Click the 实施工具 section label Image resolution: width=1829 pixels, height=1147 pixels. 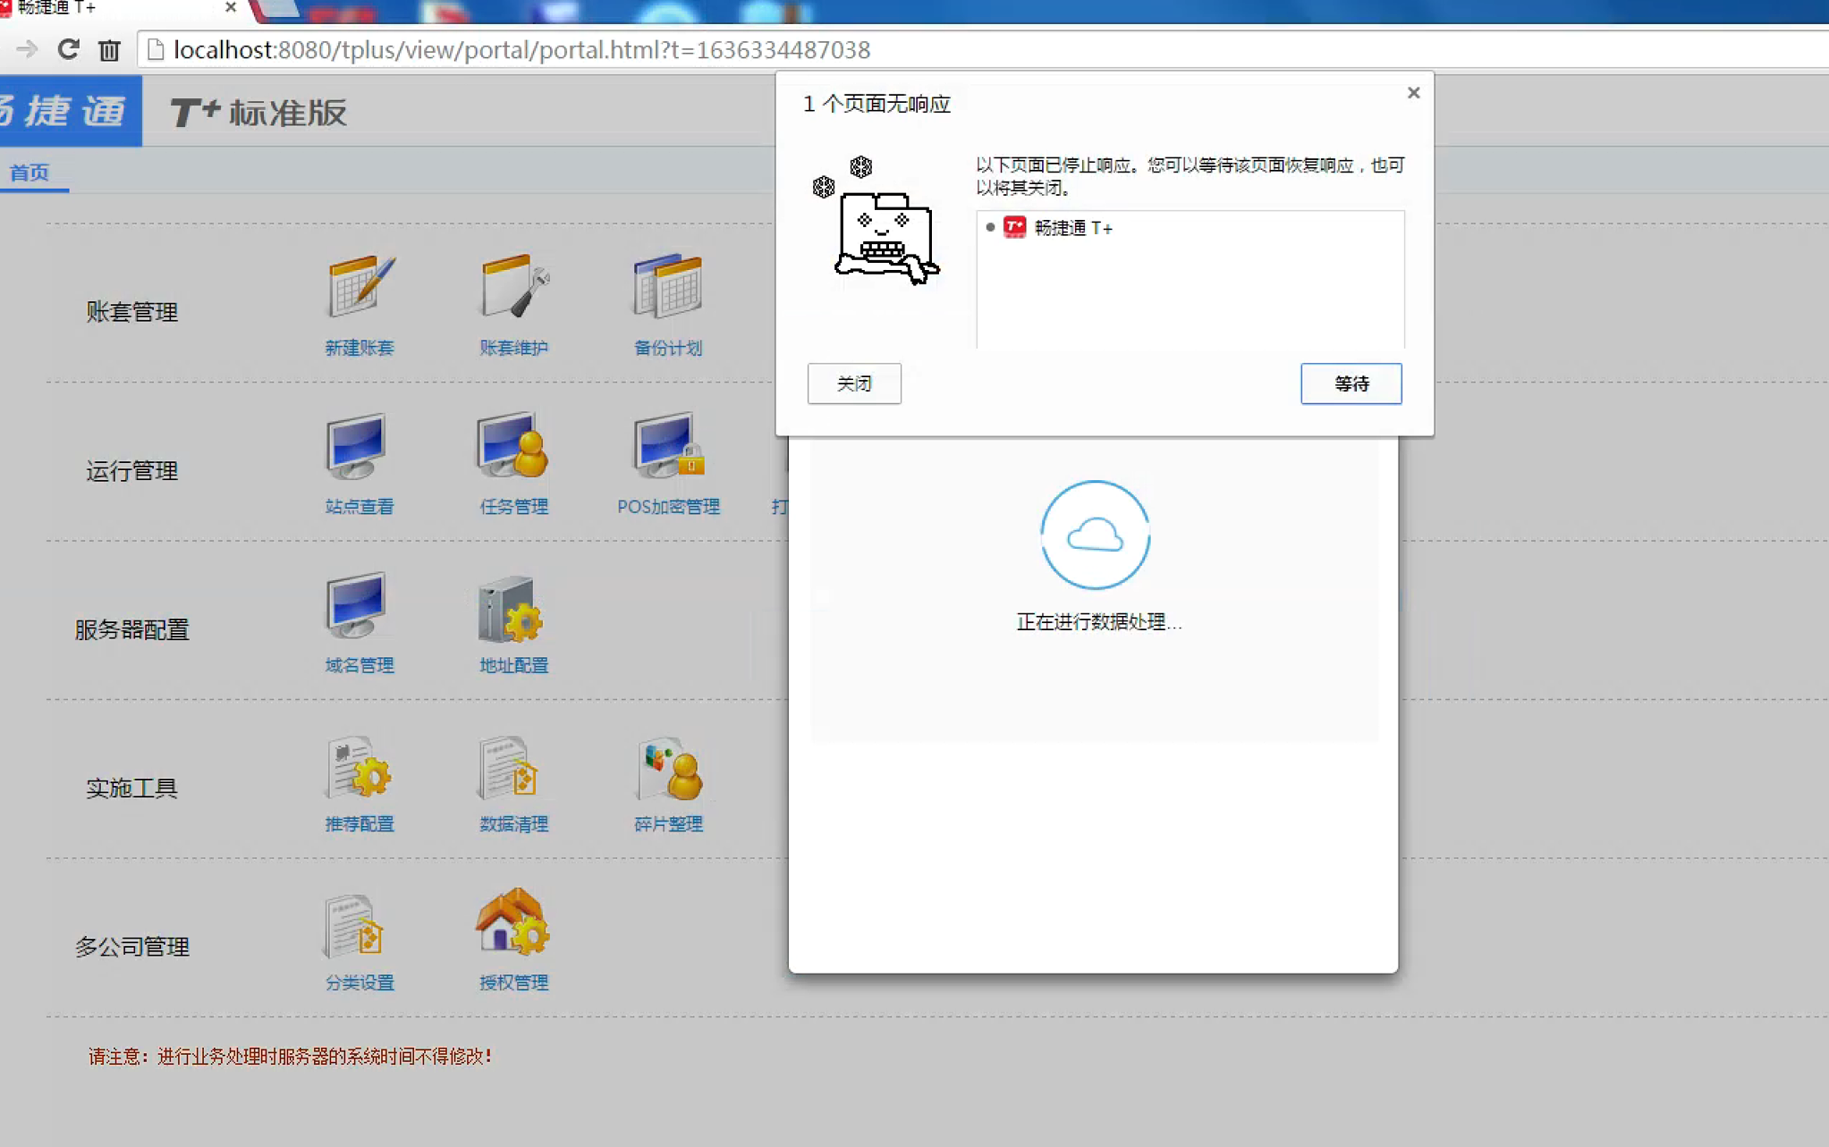click(x=132, y=788)
